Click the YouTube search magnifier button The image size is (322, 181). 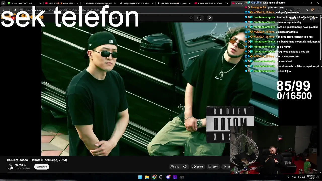click(199, 18)
